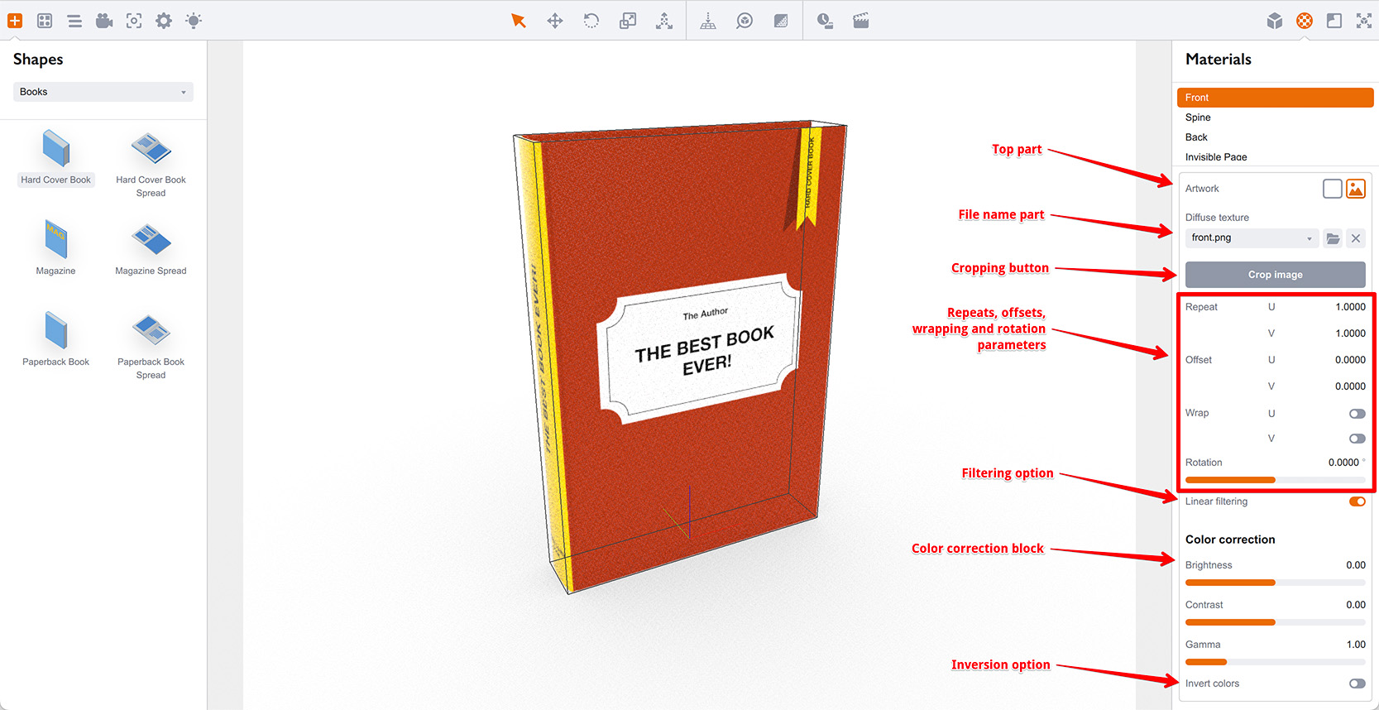Select the Spine material item
1379x710 pixels.
pyautogui.click(x=1198, y=118)
